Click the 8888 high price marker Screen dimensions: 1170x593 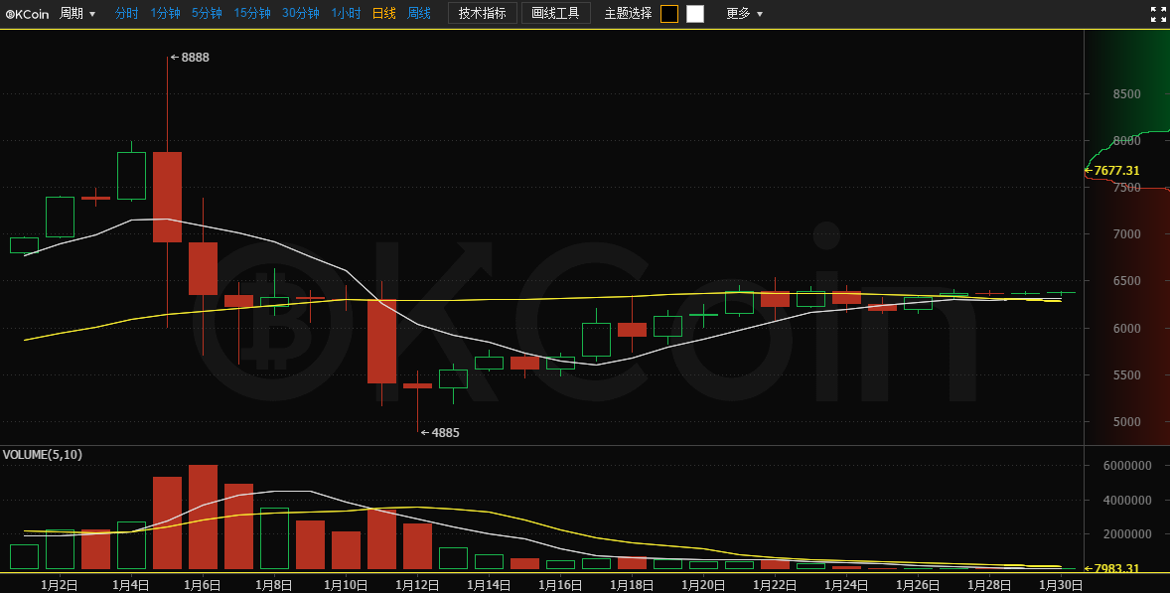point(190,58)
